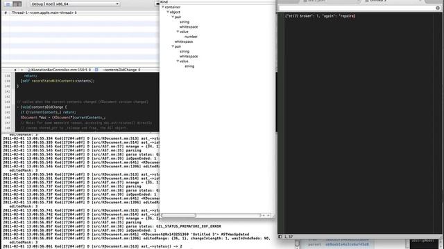The image size is (444, 249).
Task: Click gutter line number 139
Action: 8,81
